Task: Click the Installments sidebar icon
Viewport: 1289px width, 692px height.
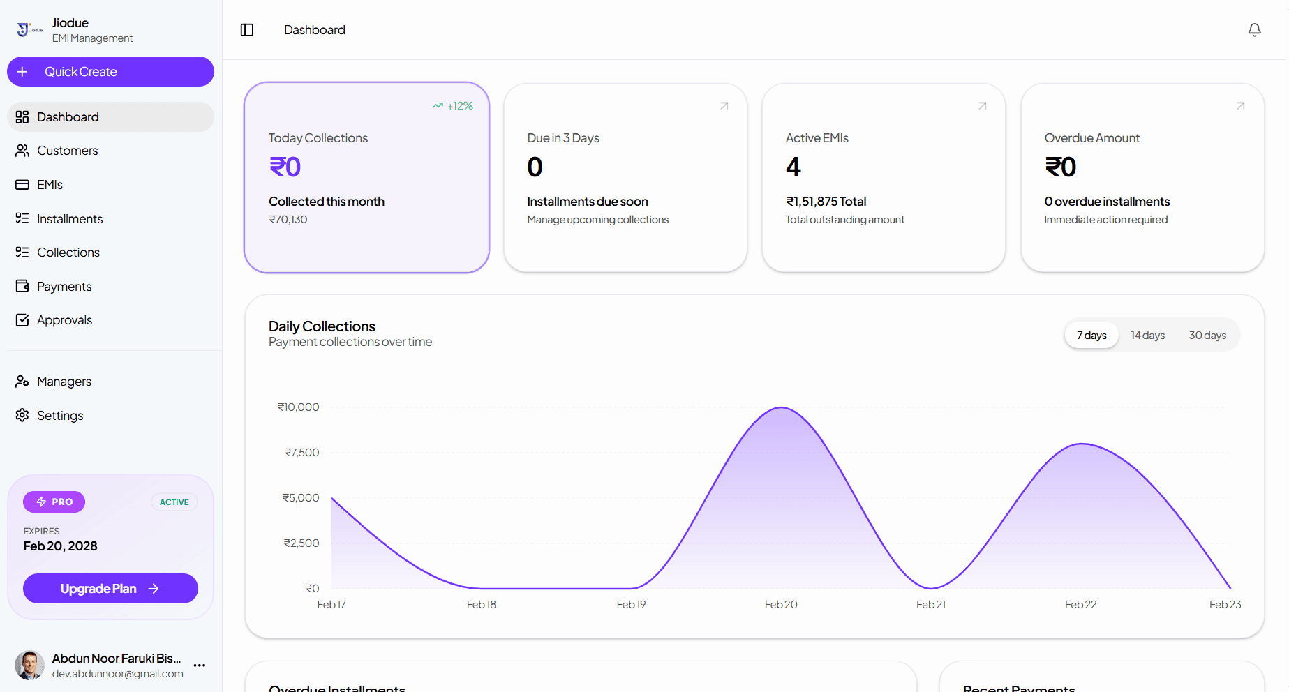Action: (x=22, y=218)
